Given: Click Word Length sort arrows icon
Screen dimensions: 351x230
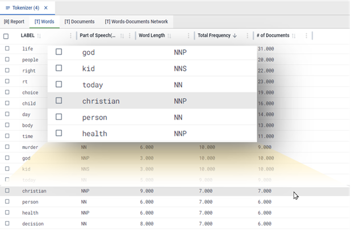Looking at the screenshot, I should point(169,36).
